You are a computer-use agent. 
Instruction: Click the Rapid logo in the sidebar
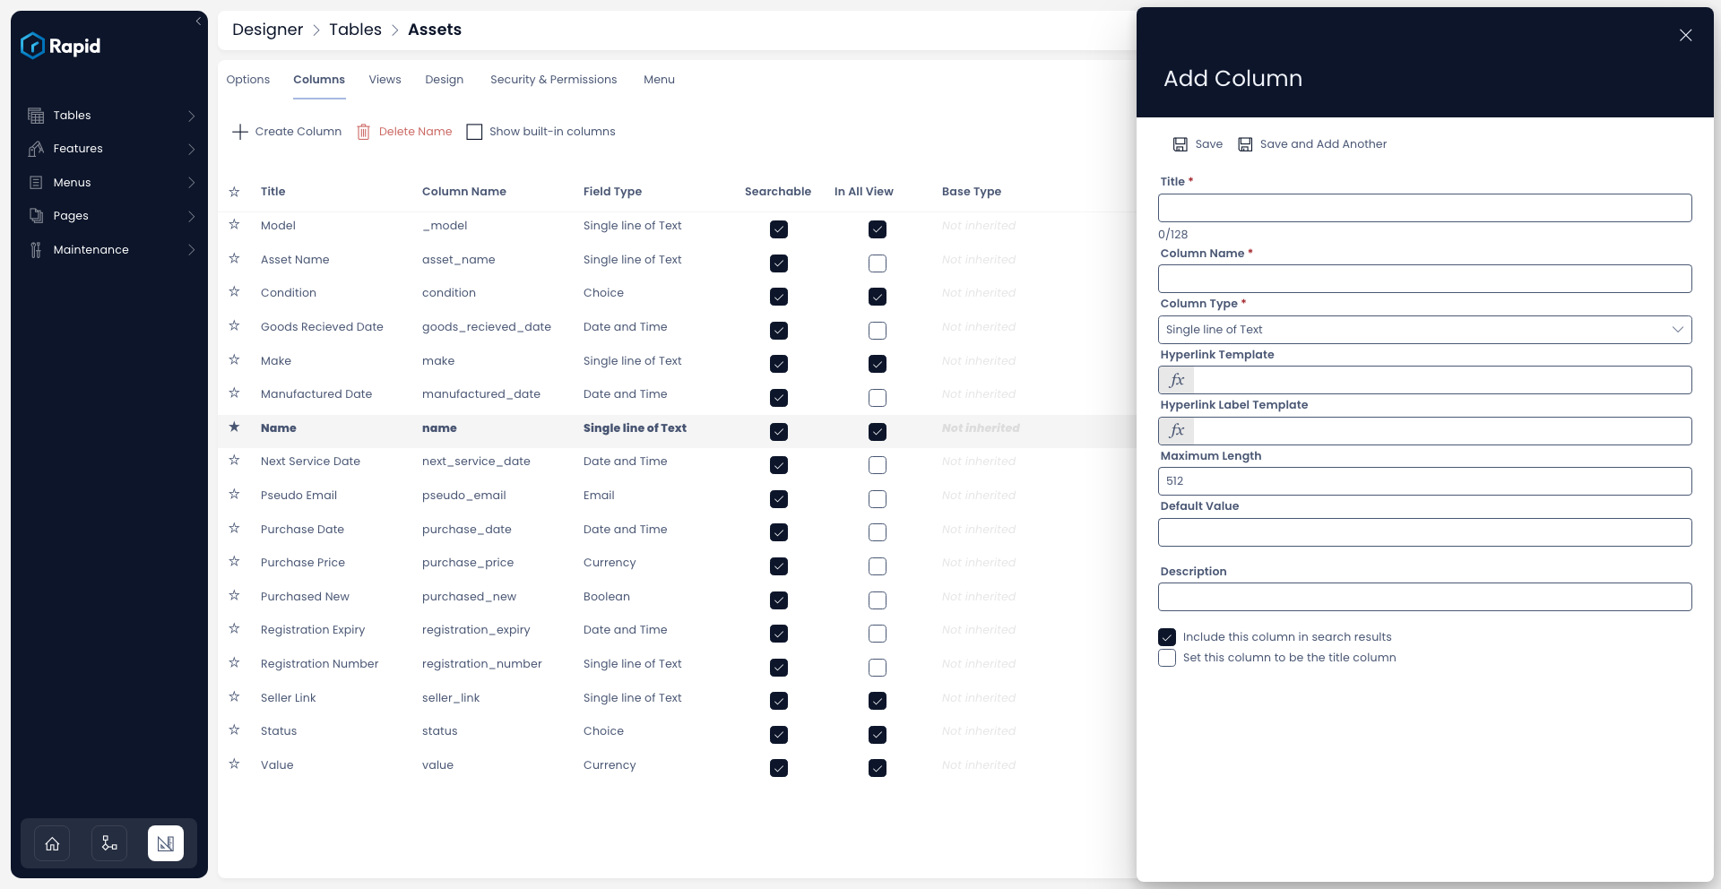(x=60, y=46)
